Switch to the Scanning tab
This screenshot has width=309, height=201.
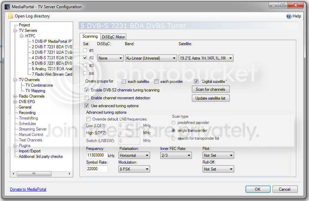pos(90,36)
